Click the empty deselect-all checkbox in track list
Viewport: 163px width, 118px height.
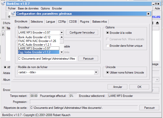point(3,31)
